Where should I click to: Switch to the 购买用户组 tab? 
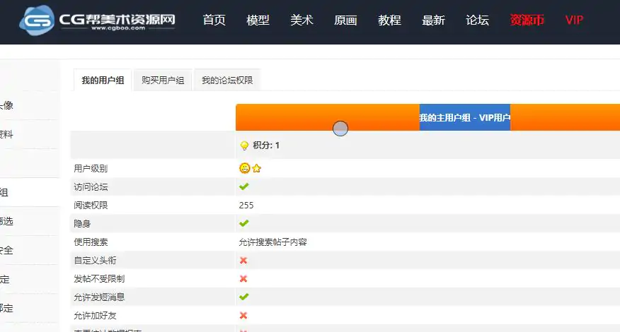(163, 80)
